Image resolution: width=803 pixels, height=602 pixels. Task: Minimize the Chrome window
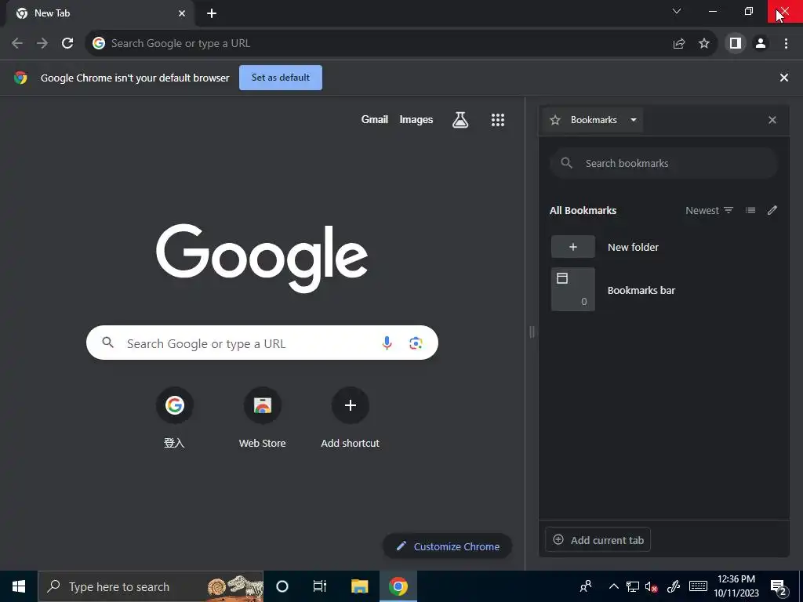click(x=712, y=11)
